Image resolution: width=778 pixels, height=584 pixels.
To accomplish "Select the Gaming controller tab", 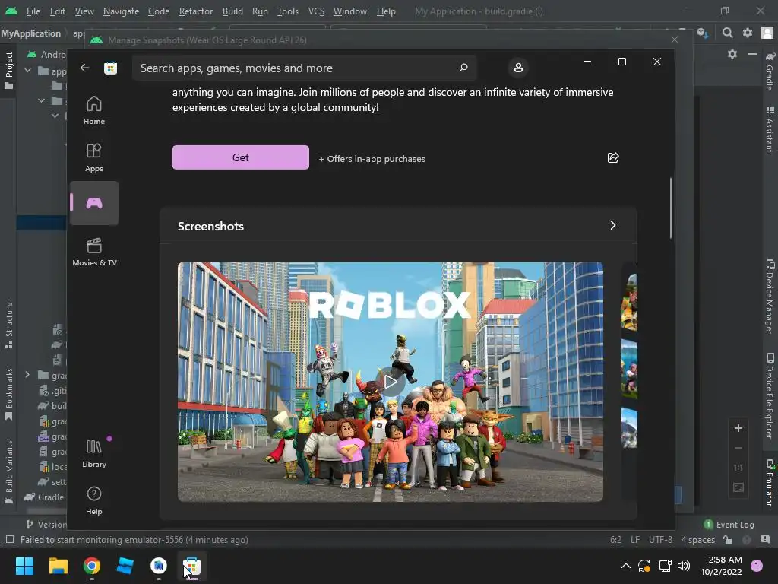I will pos(93,203).
